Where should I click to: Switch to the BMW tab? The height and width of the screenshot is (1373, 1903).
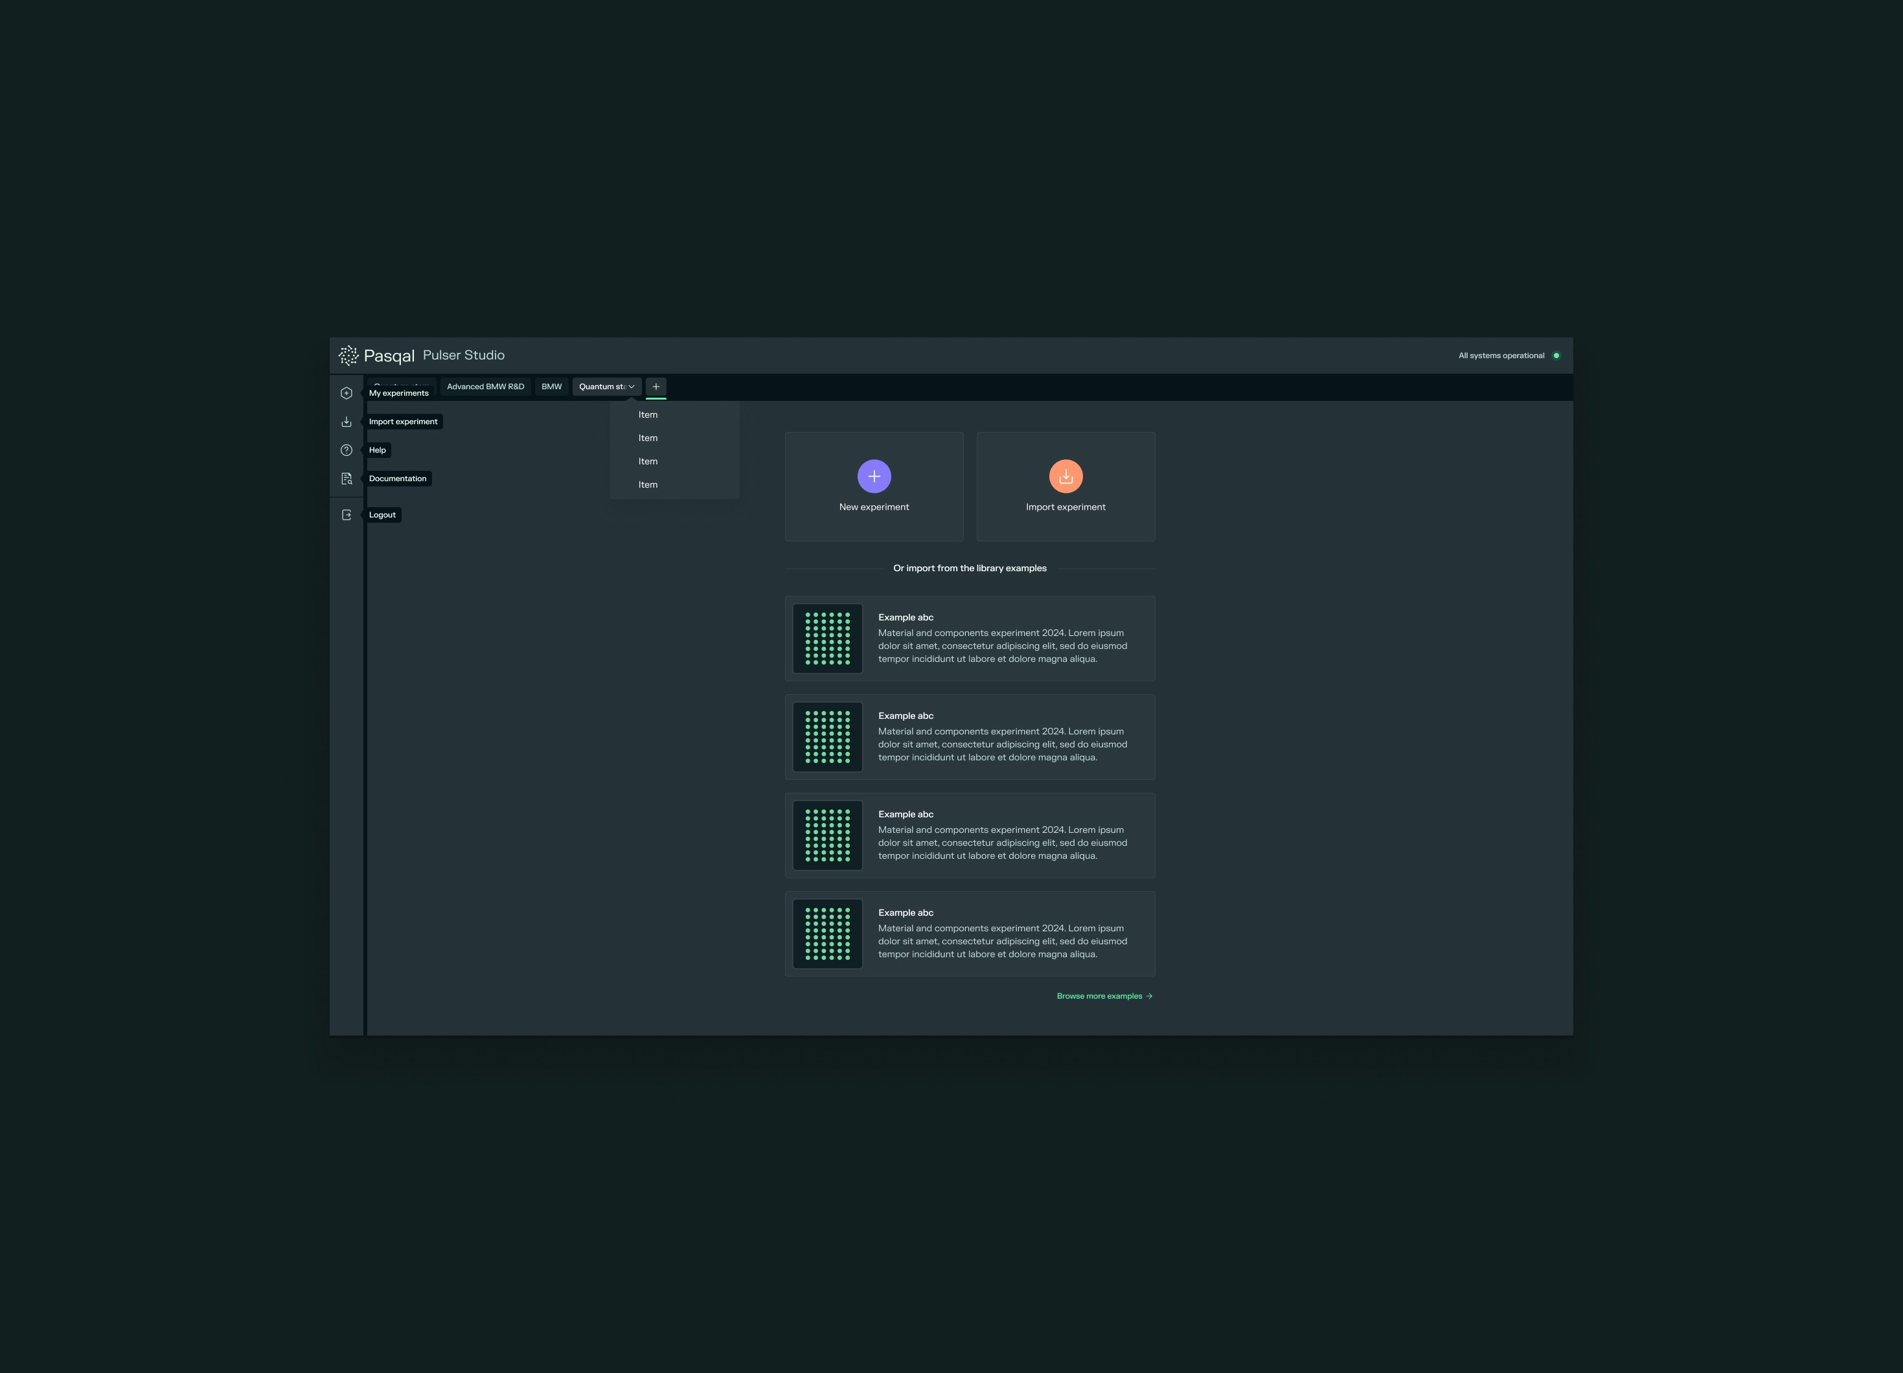click(551, 387)
